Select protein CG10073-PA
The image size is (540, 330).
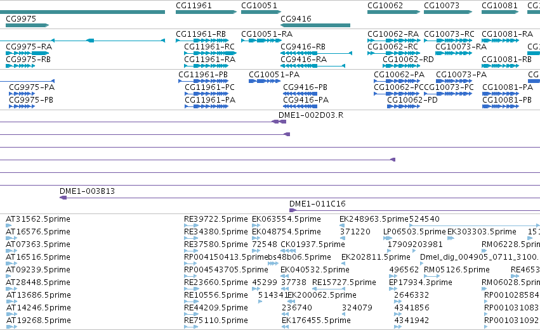(454, 81)
